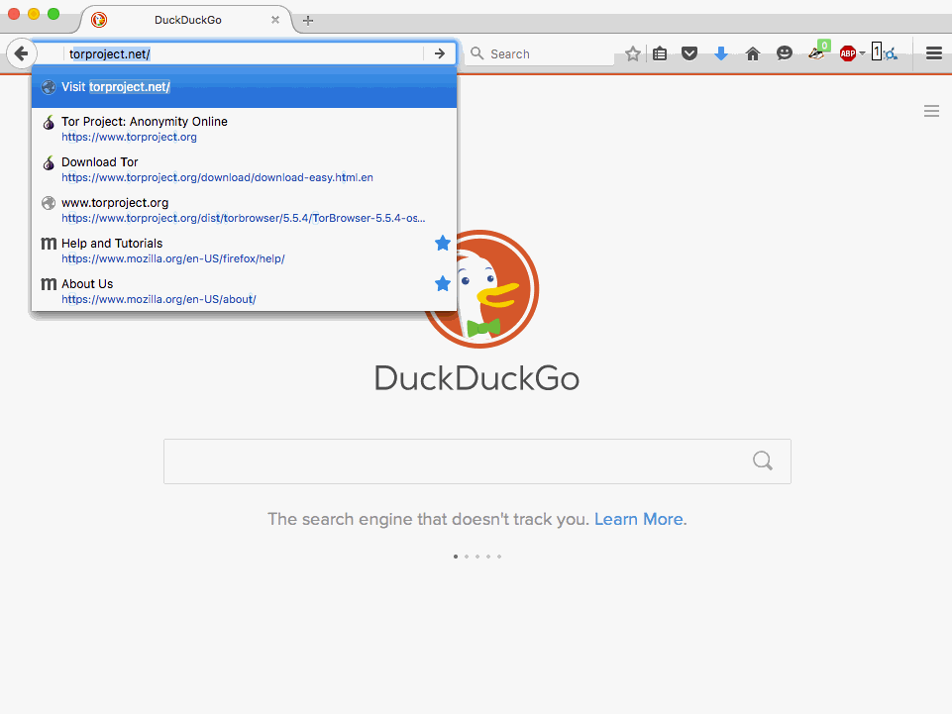952x714 pixels.
Task: Bookmark this page with the star icon
Action: (633, 54)
